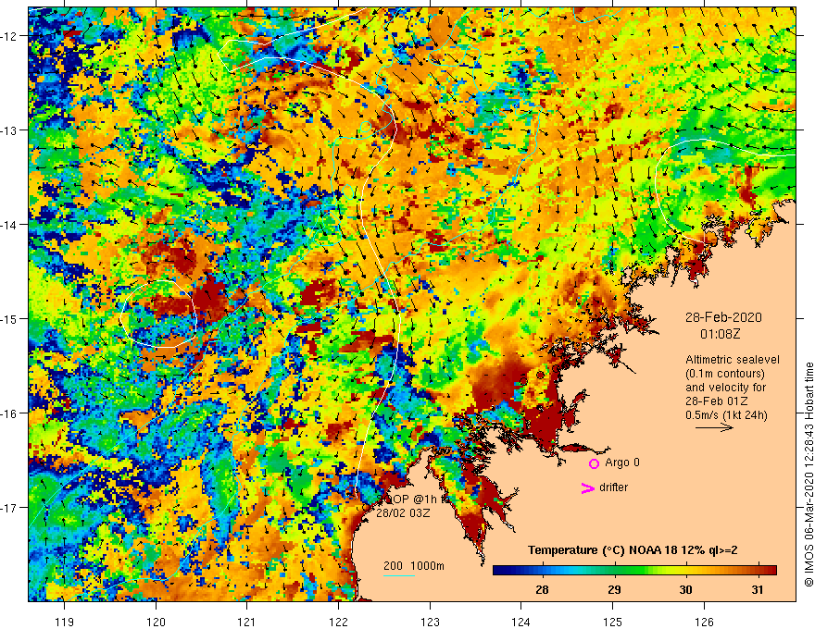The width and height of the screenshot is (815, 629).
Task: Click the 'Altimetric sealevel' caption text
Action: tap(733, 360)
